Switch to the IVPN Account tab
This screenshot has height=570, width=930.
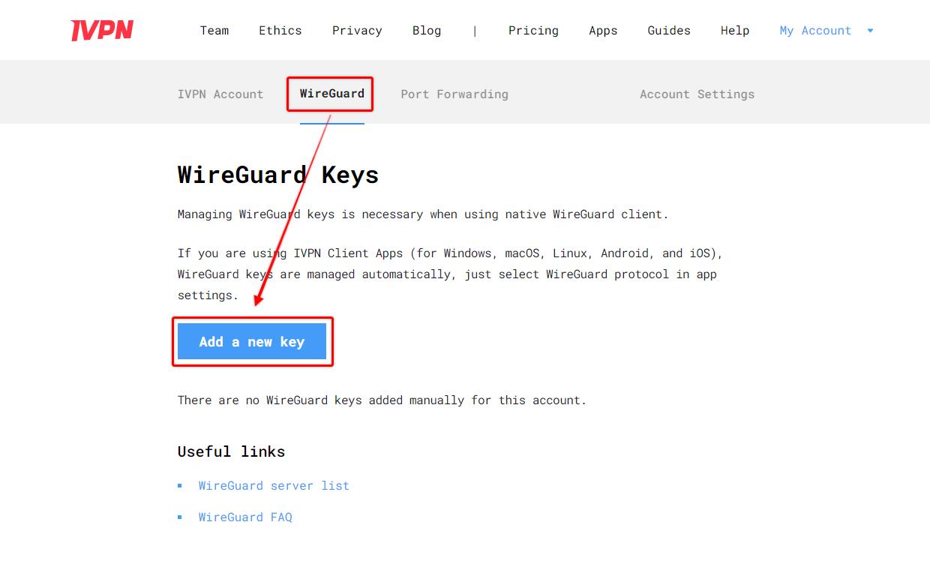[x=220, y=94]
